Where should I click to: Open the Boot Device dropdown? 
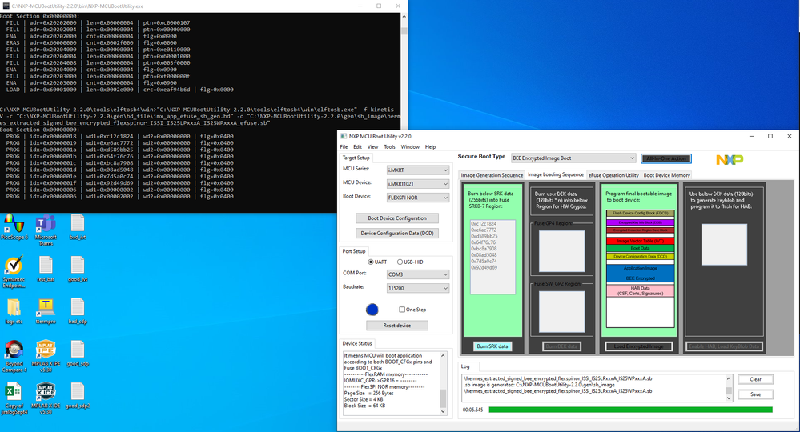[418, 198]
